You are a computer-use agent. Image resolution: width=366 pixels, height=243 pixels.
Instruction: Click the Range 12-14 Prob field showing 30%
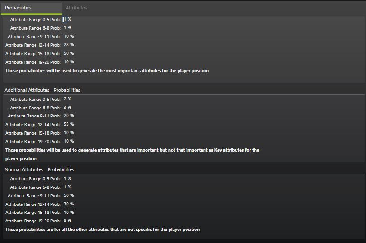pyautogui.click(x=66, y=204)
